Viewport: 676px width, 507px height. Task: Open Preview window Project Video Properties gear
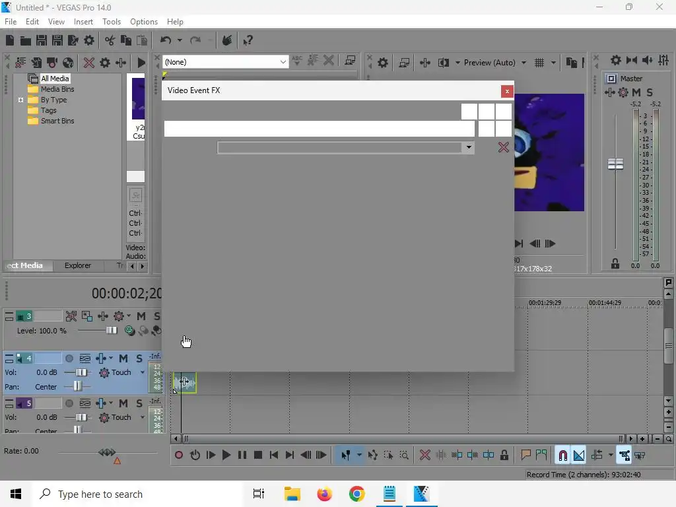pyautogui.click(x=383, y=63)
